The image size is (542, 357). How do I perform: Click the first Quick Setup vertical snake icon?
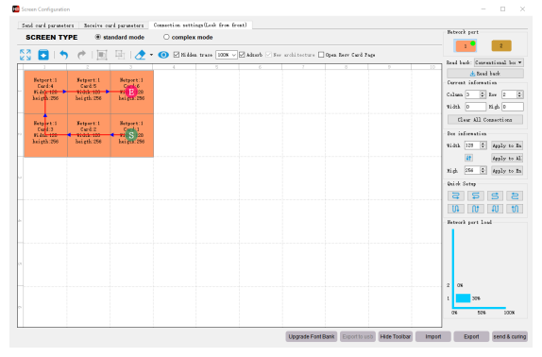coord(455,209)
